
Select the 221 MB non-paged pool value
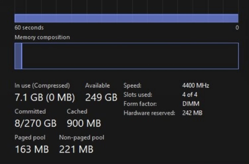click(76, 149)
